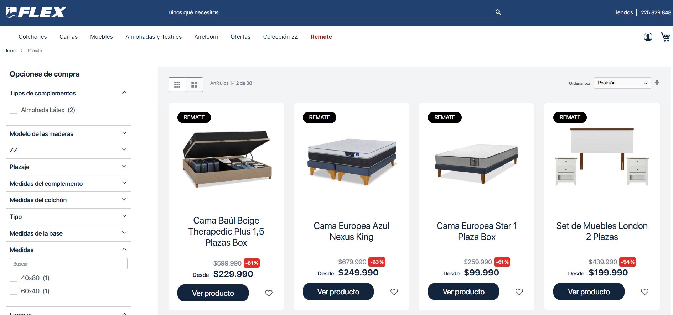Open the Colchones menu
This screenshot has height=315, width=673.
[x=32, y=37]
